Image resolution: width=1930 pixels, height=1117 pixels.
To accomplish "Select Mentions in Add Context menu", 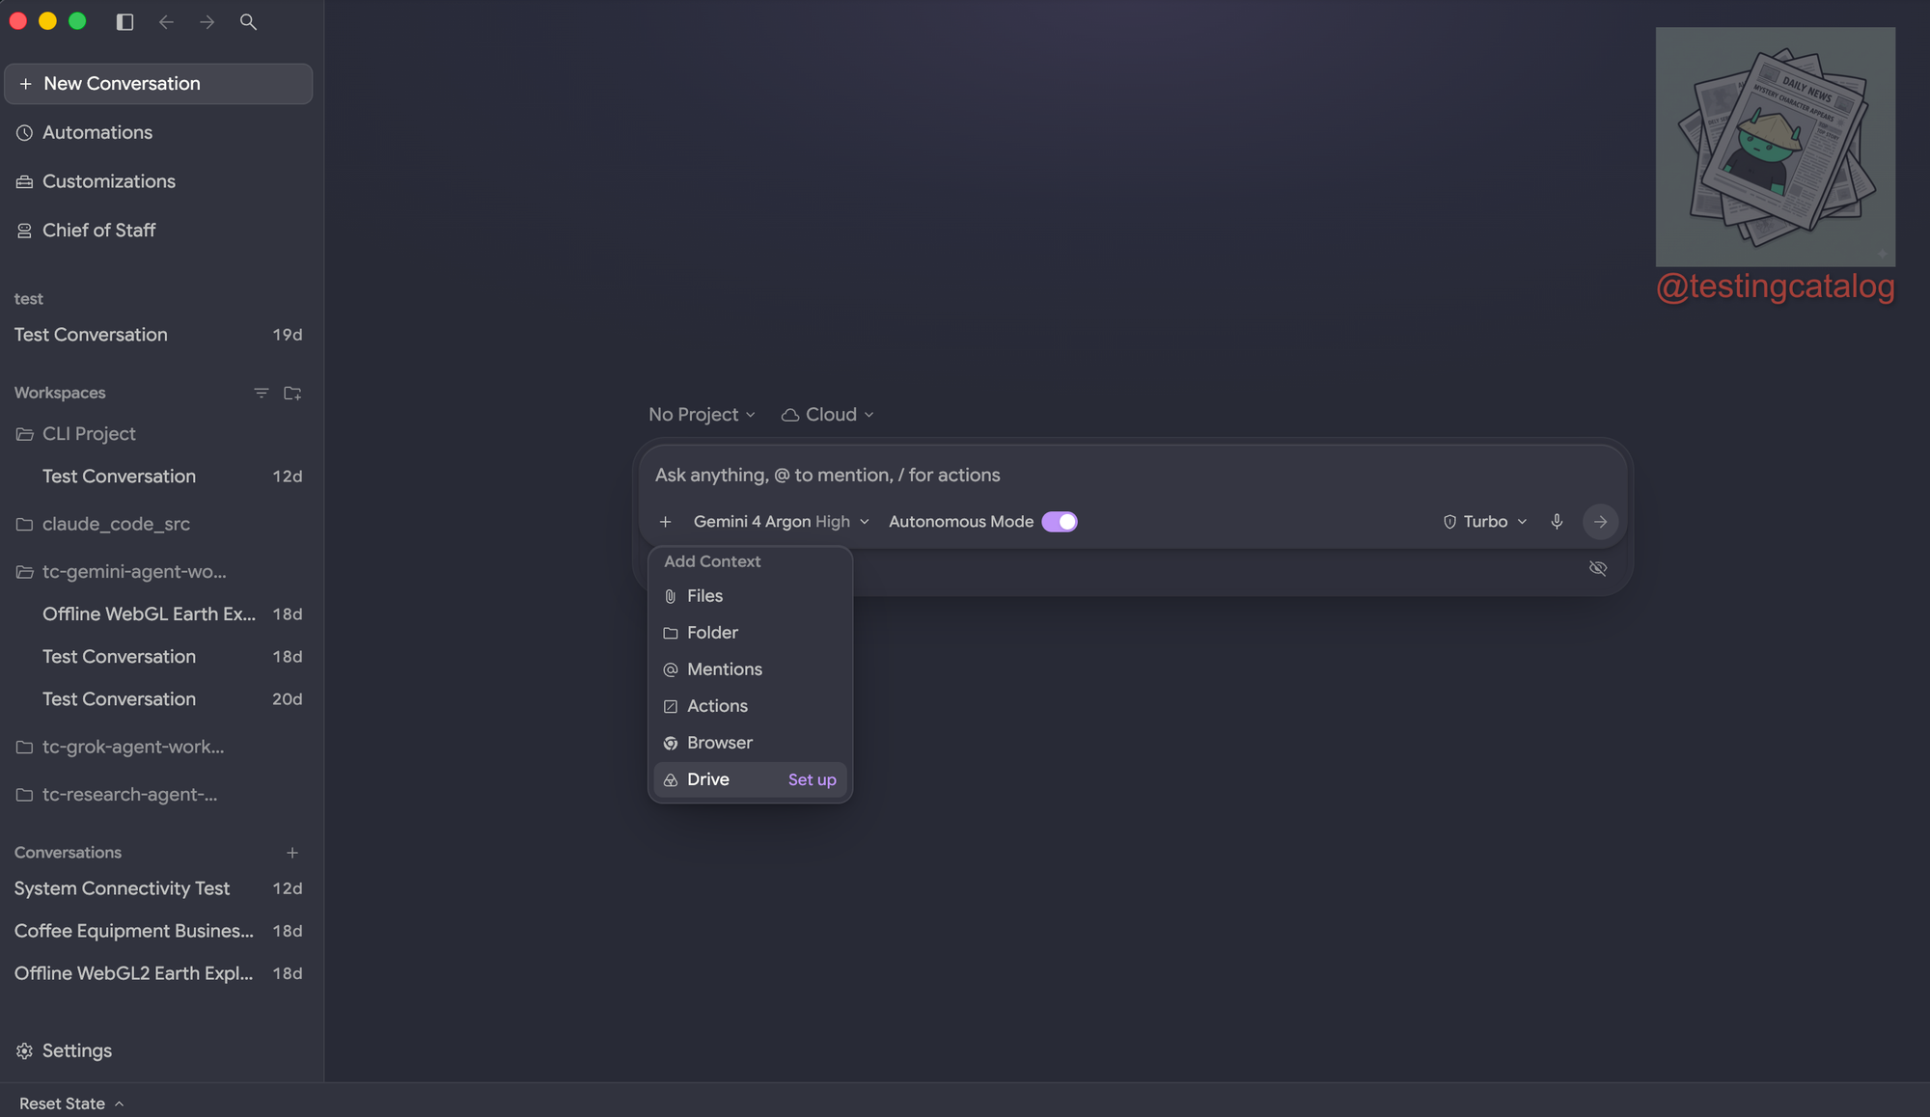I will 750,669.
